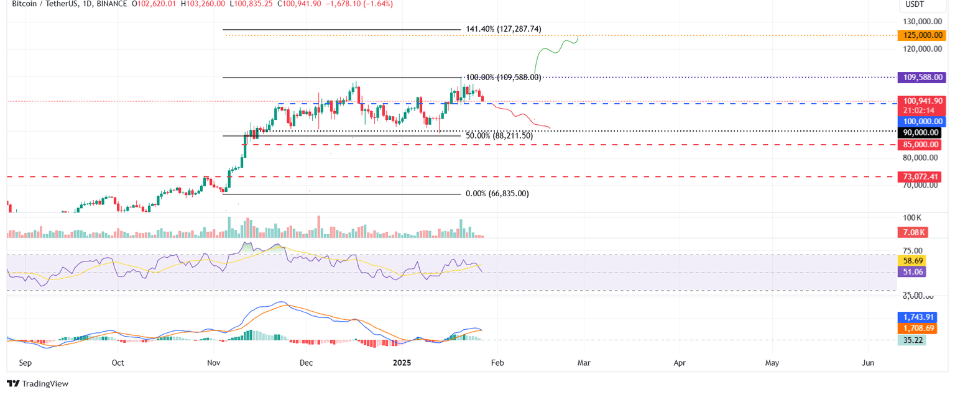Click Jun on the time axis
955x395 pixels.
[x=868, y=362]
